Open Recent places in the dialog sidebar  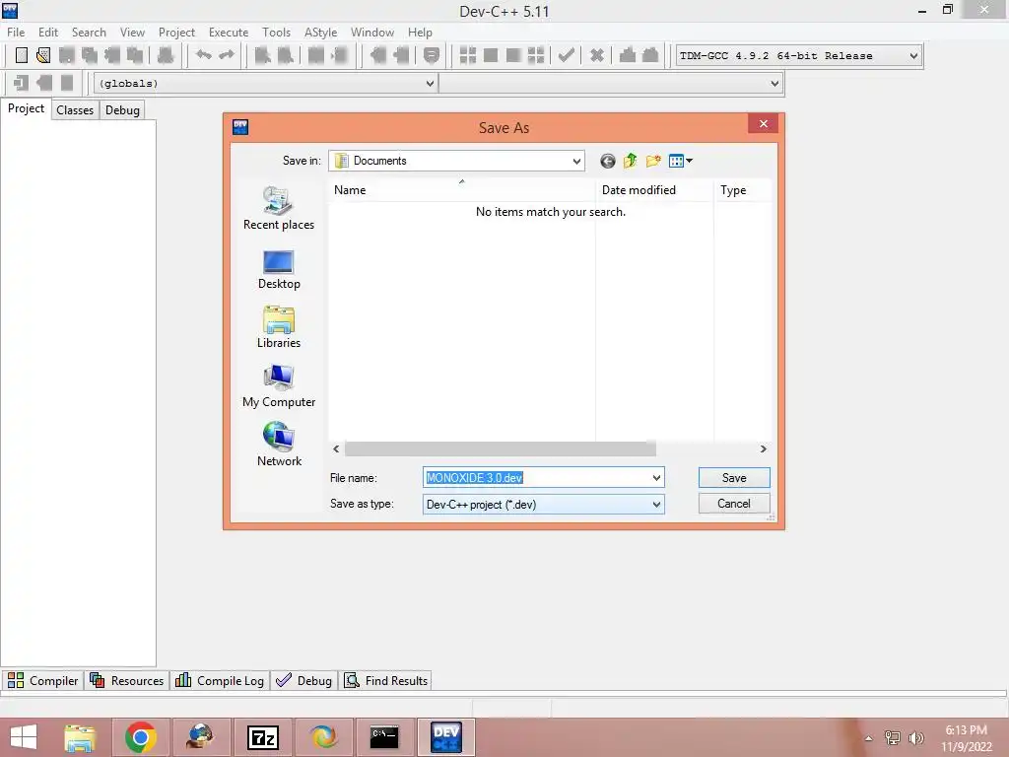279,208
